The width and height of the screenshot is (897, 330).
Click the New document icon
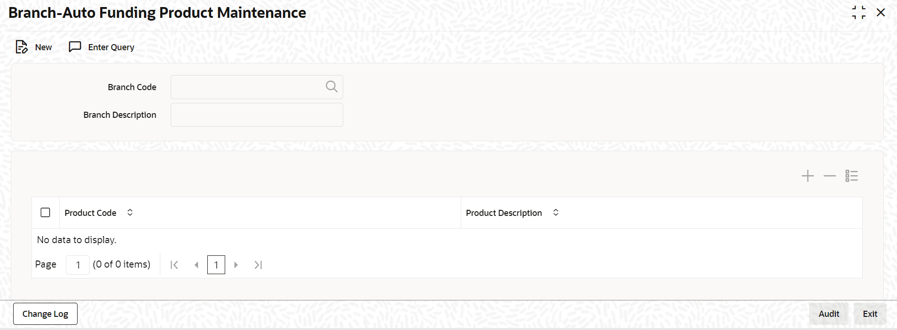(x=22, y=47)
